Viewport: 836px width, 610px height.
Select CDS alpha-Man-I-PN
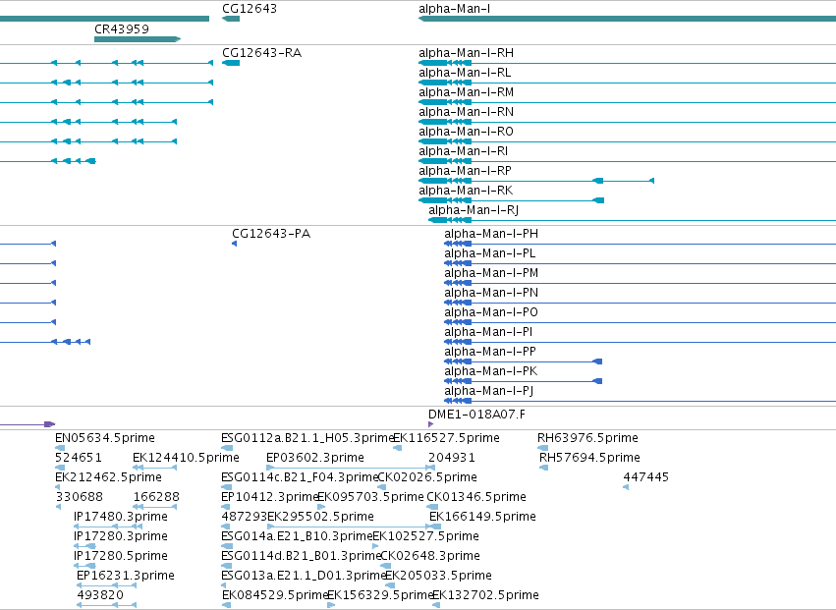[x=640, y=303]
